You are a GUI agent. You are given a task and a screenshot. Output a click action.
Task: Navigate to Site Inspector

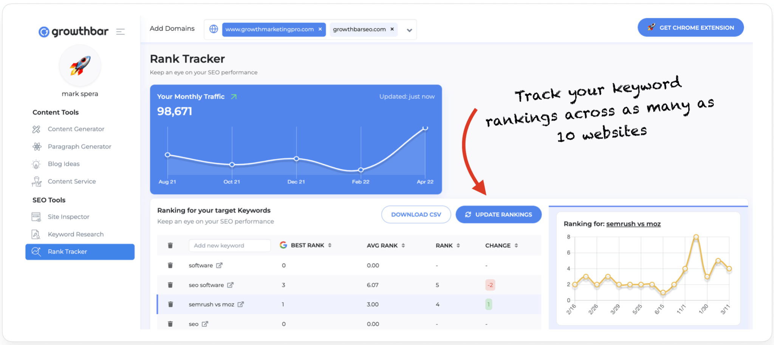coord(68,217)
